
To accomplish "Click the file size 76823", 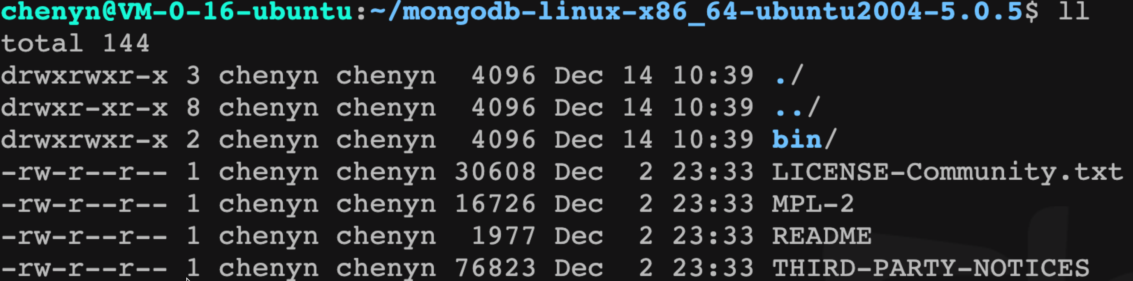I will pyautogui.click(x=495, y=268).
